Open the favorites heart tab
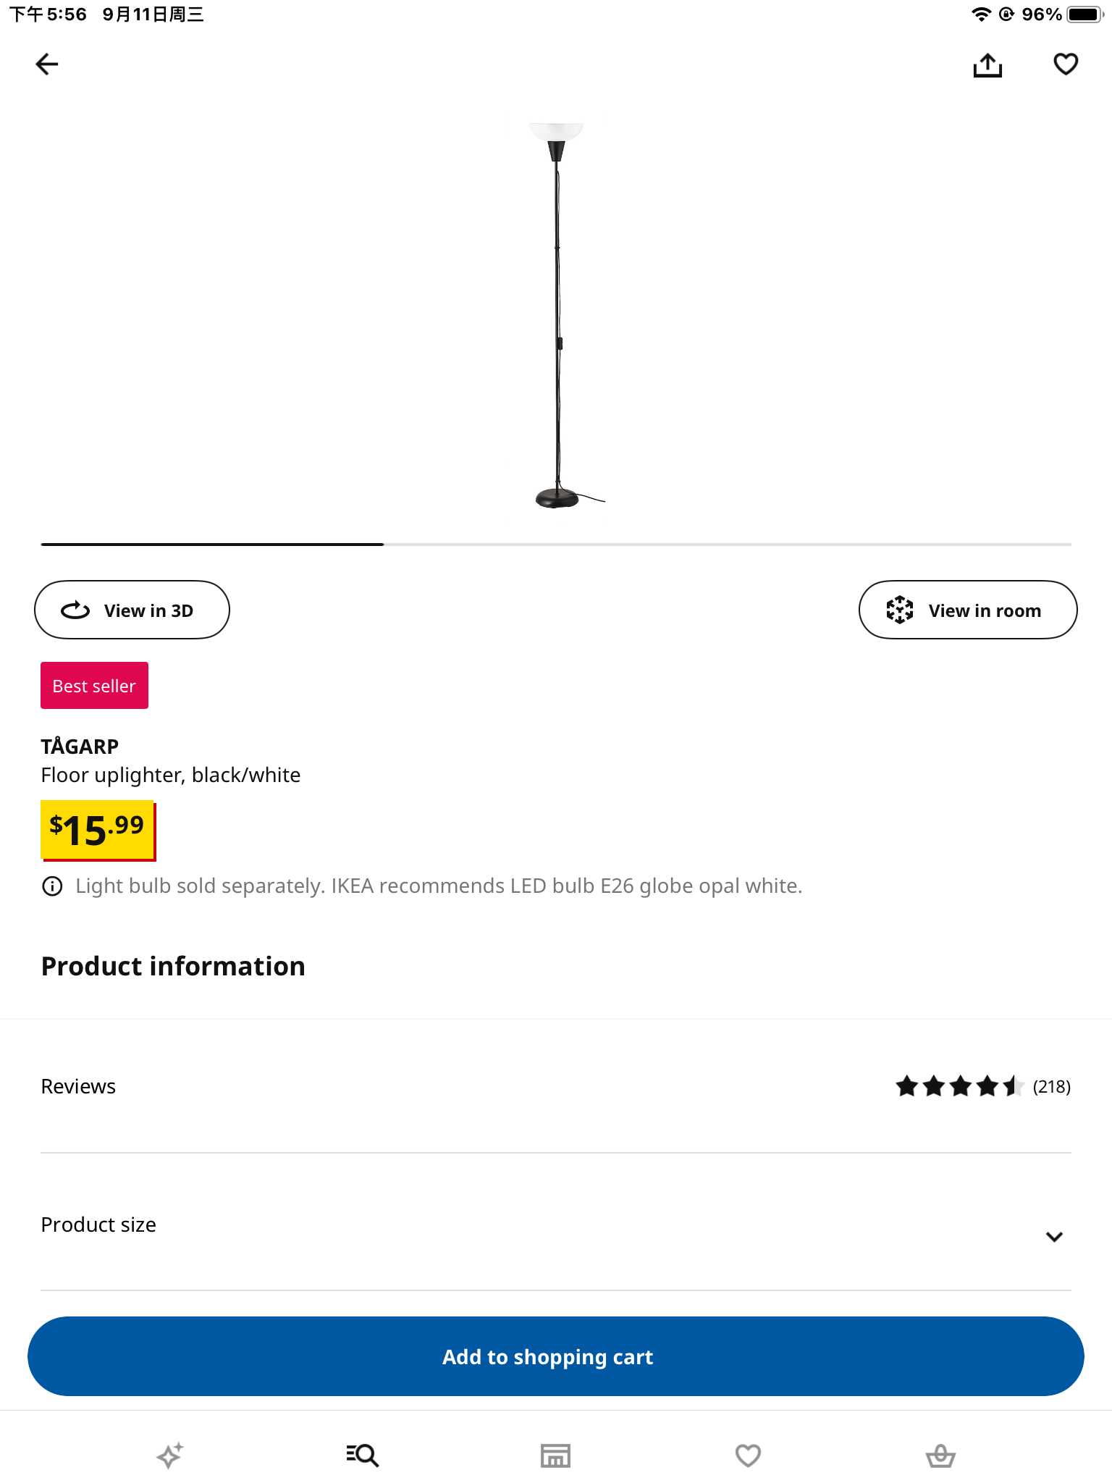Image resolution: width=1112 pixels, height=1483 pixels. (748, 1455)
